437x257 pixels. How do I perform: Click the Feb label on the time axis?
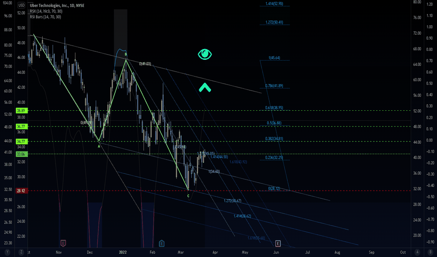point(152,252)
